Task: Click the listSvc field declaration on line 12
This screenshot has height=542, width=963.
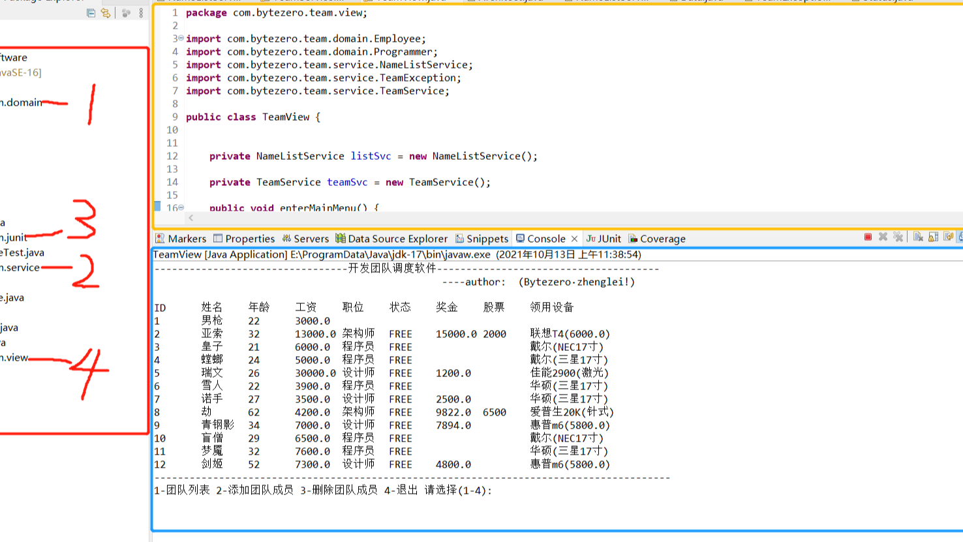Action: 374,156
